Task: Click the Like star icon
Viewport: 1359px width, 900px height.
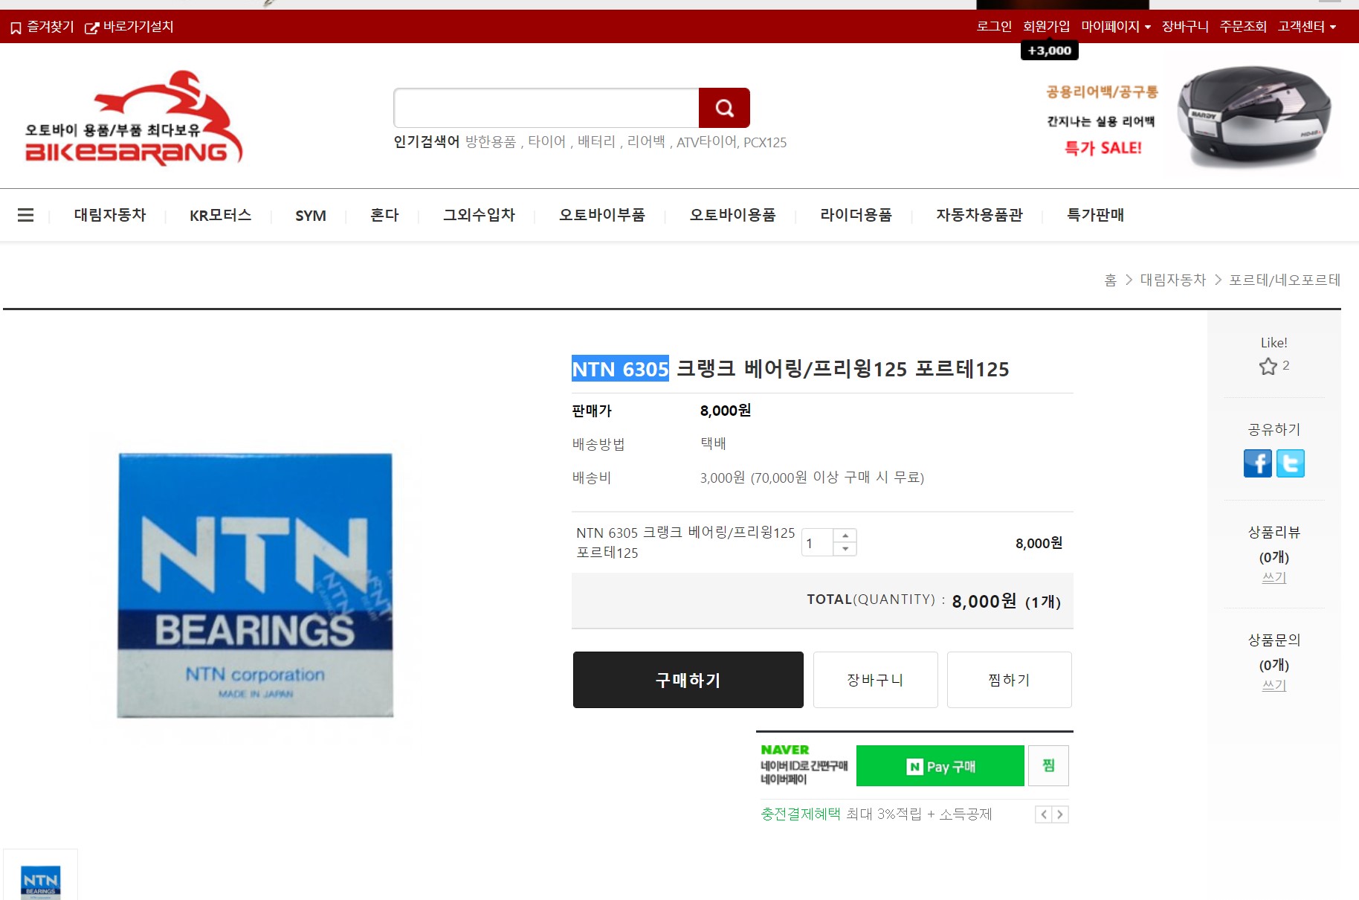Action: (x=1268, y=366)
